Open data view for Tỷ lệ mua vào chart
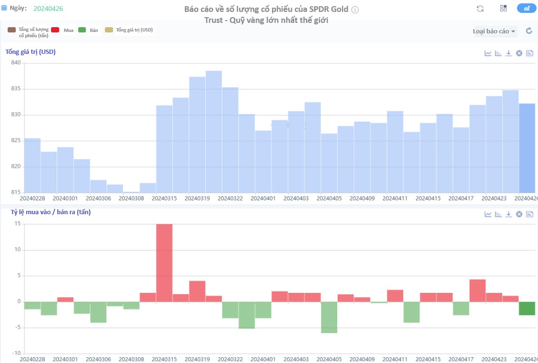 click(530, 214)
